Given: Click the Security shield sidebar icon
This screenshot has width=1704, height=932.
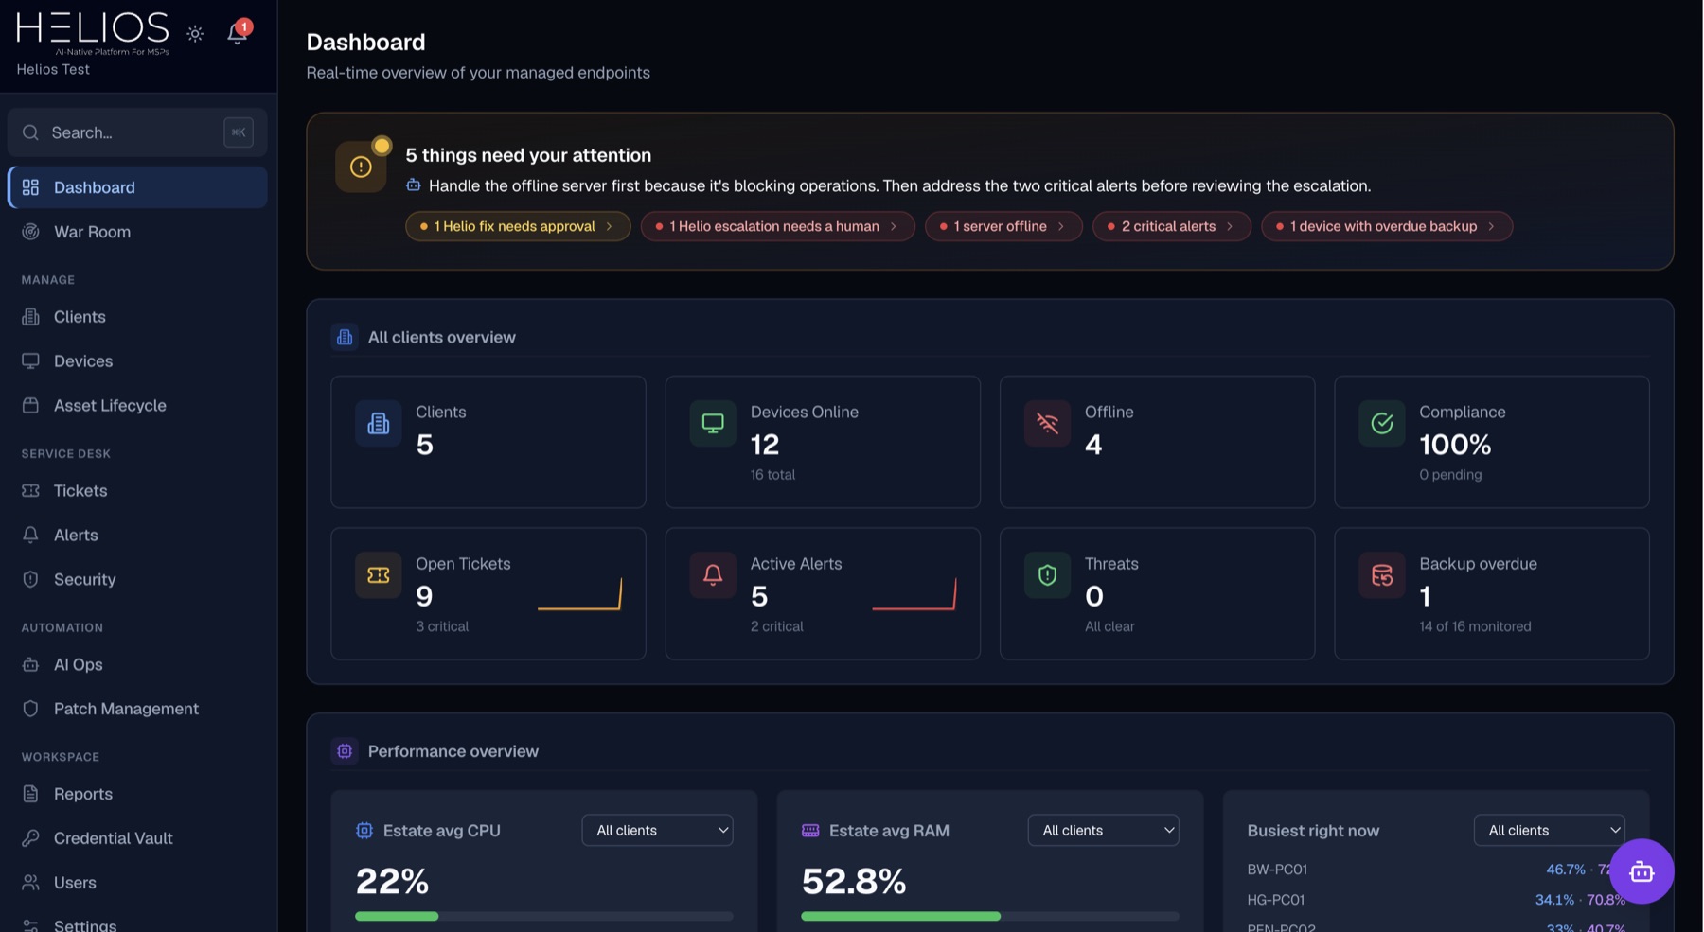Looking at the screenshot, I should (30, 580).
